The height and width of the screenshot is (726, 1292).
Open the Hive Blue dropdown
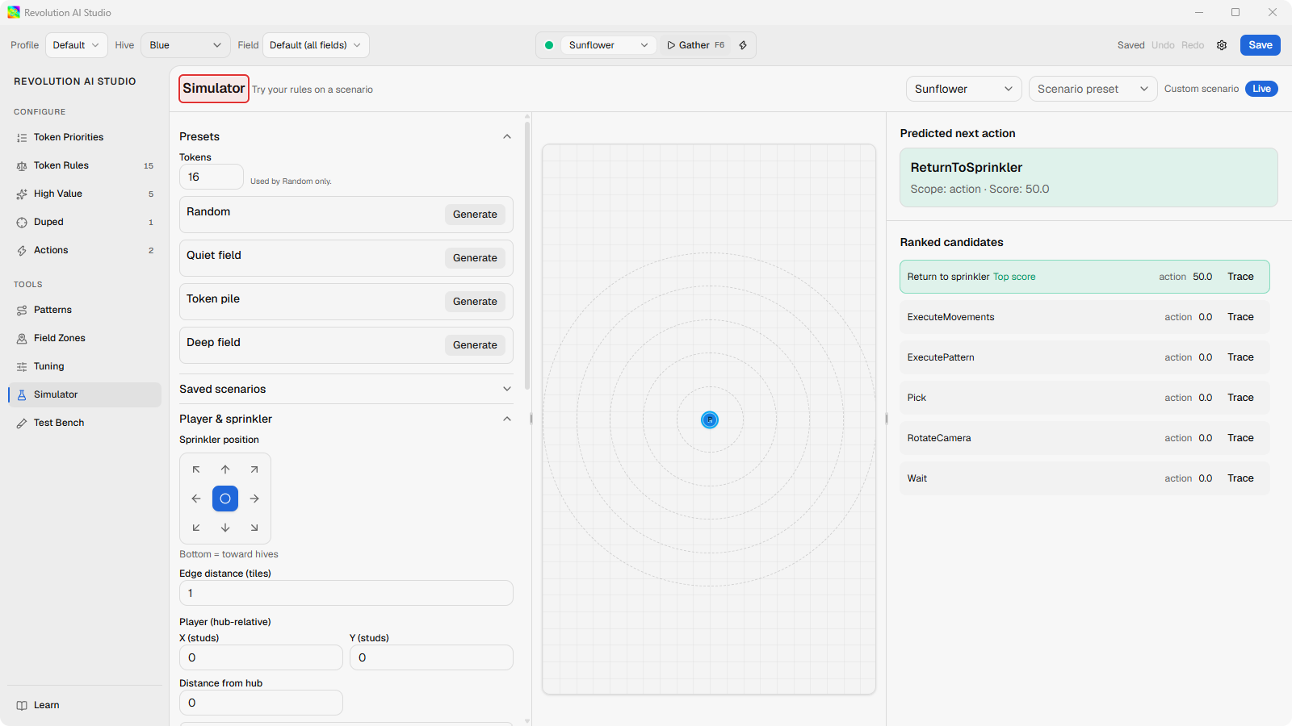point(186,45)
